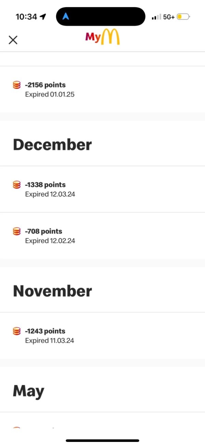Image resolution: width=205 pixels, height=446 pixels.
Task: Tap the home indicator bar at bottom
Action: coord(102,441)
